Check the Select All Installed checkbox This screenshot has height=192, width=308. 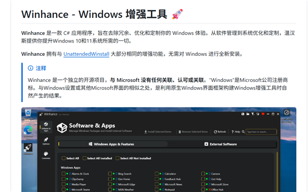click(84, 158)
